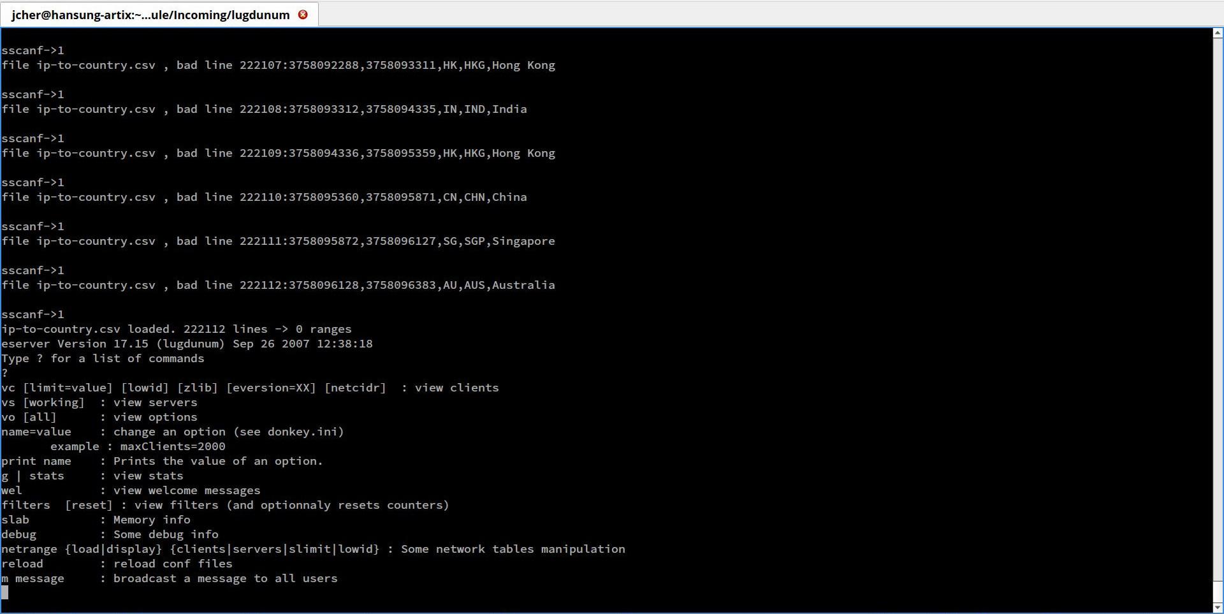The image size is (1224, 614).
Task: Click the bad line 222110 China entry
Action: (264, 197)
